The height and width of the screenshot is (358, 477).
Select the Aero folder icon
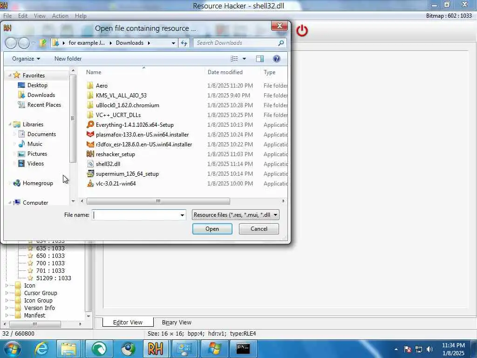point(90,86)
